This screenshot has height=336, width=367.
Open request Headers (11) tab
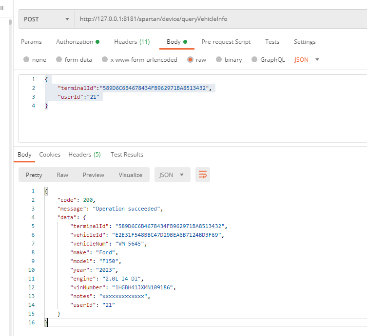[132, 42]
